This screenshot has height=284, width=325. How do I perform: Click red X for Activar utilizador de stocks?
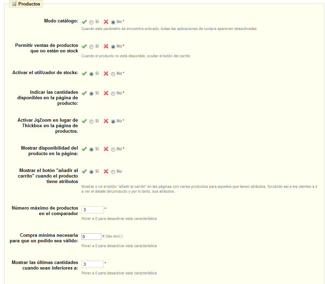coord(106,73)
